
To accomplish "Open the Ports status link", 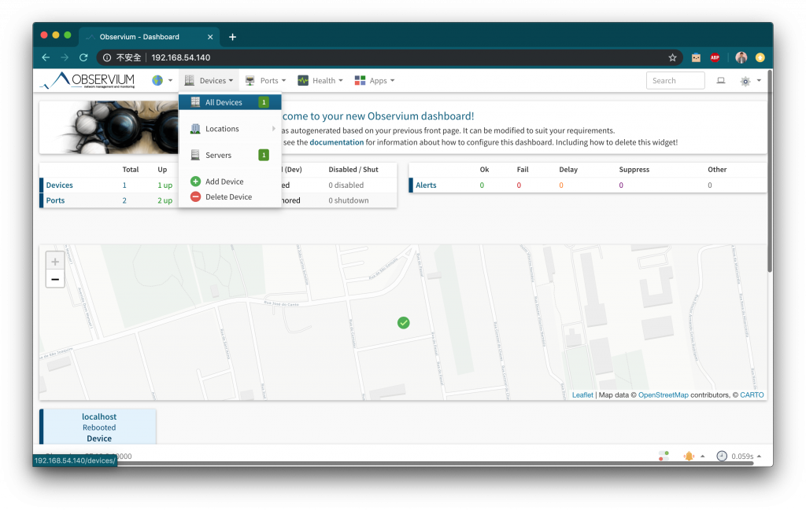I will [55, 200].
